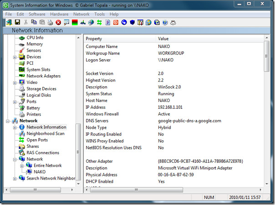Open the Edit menu

20,14
